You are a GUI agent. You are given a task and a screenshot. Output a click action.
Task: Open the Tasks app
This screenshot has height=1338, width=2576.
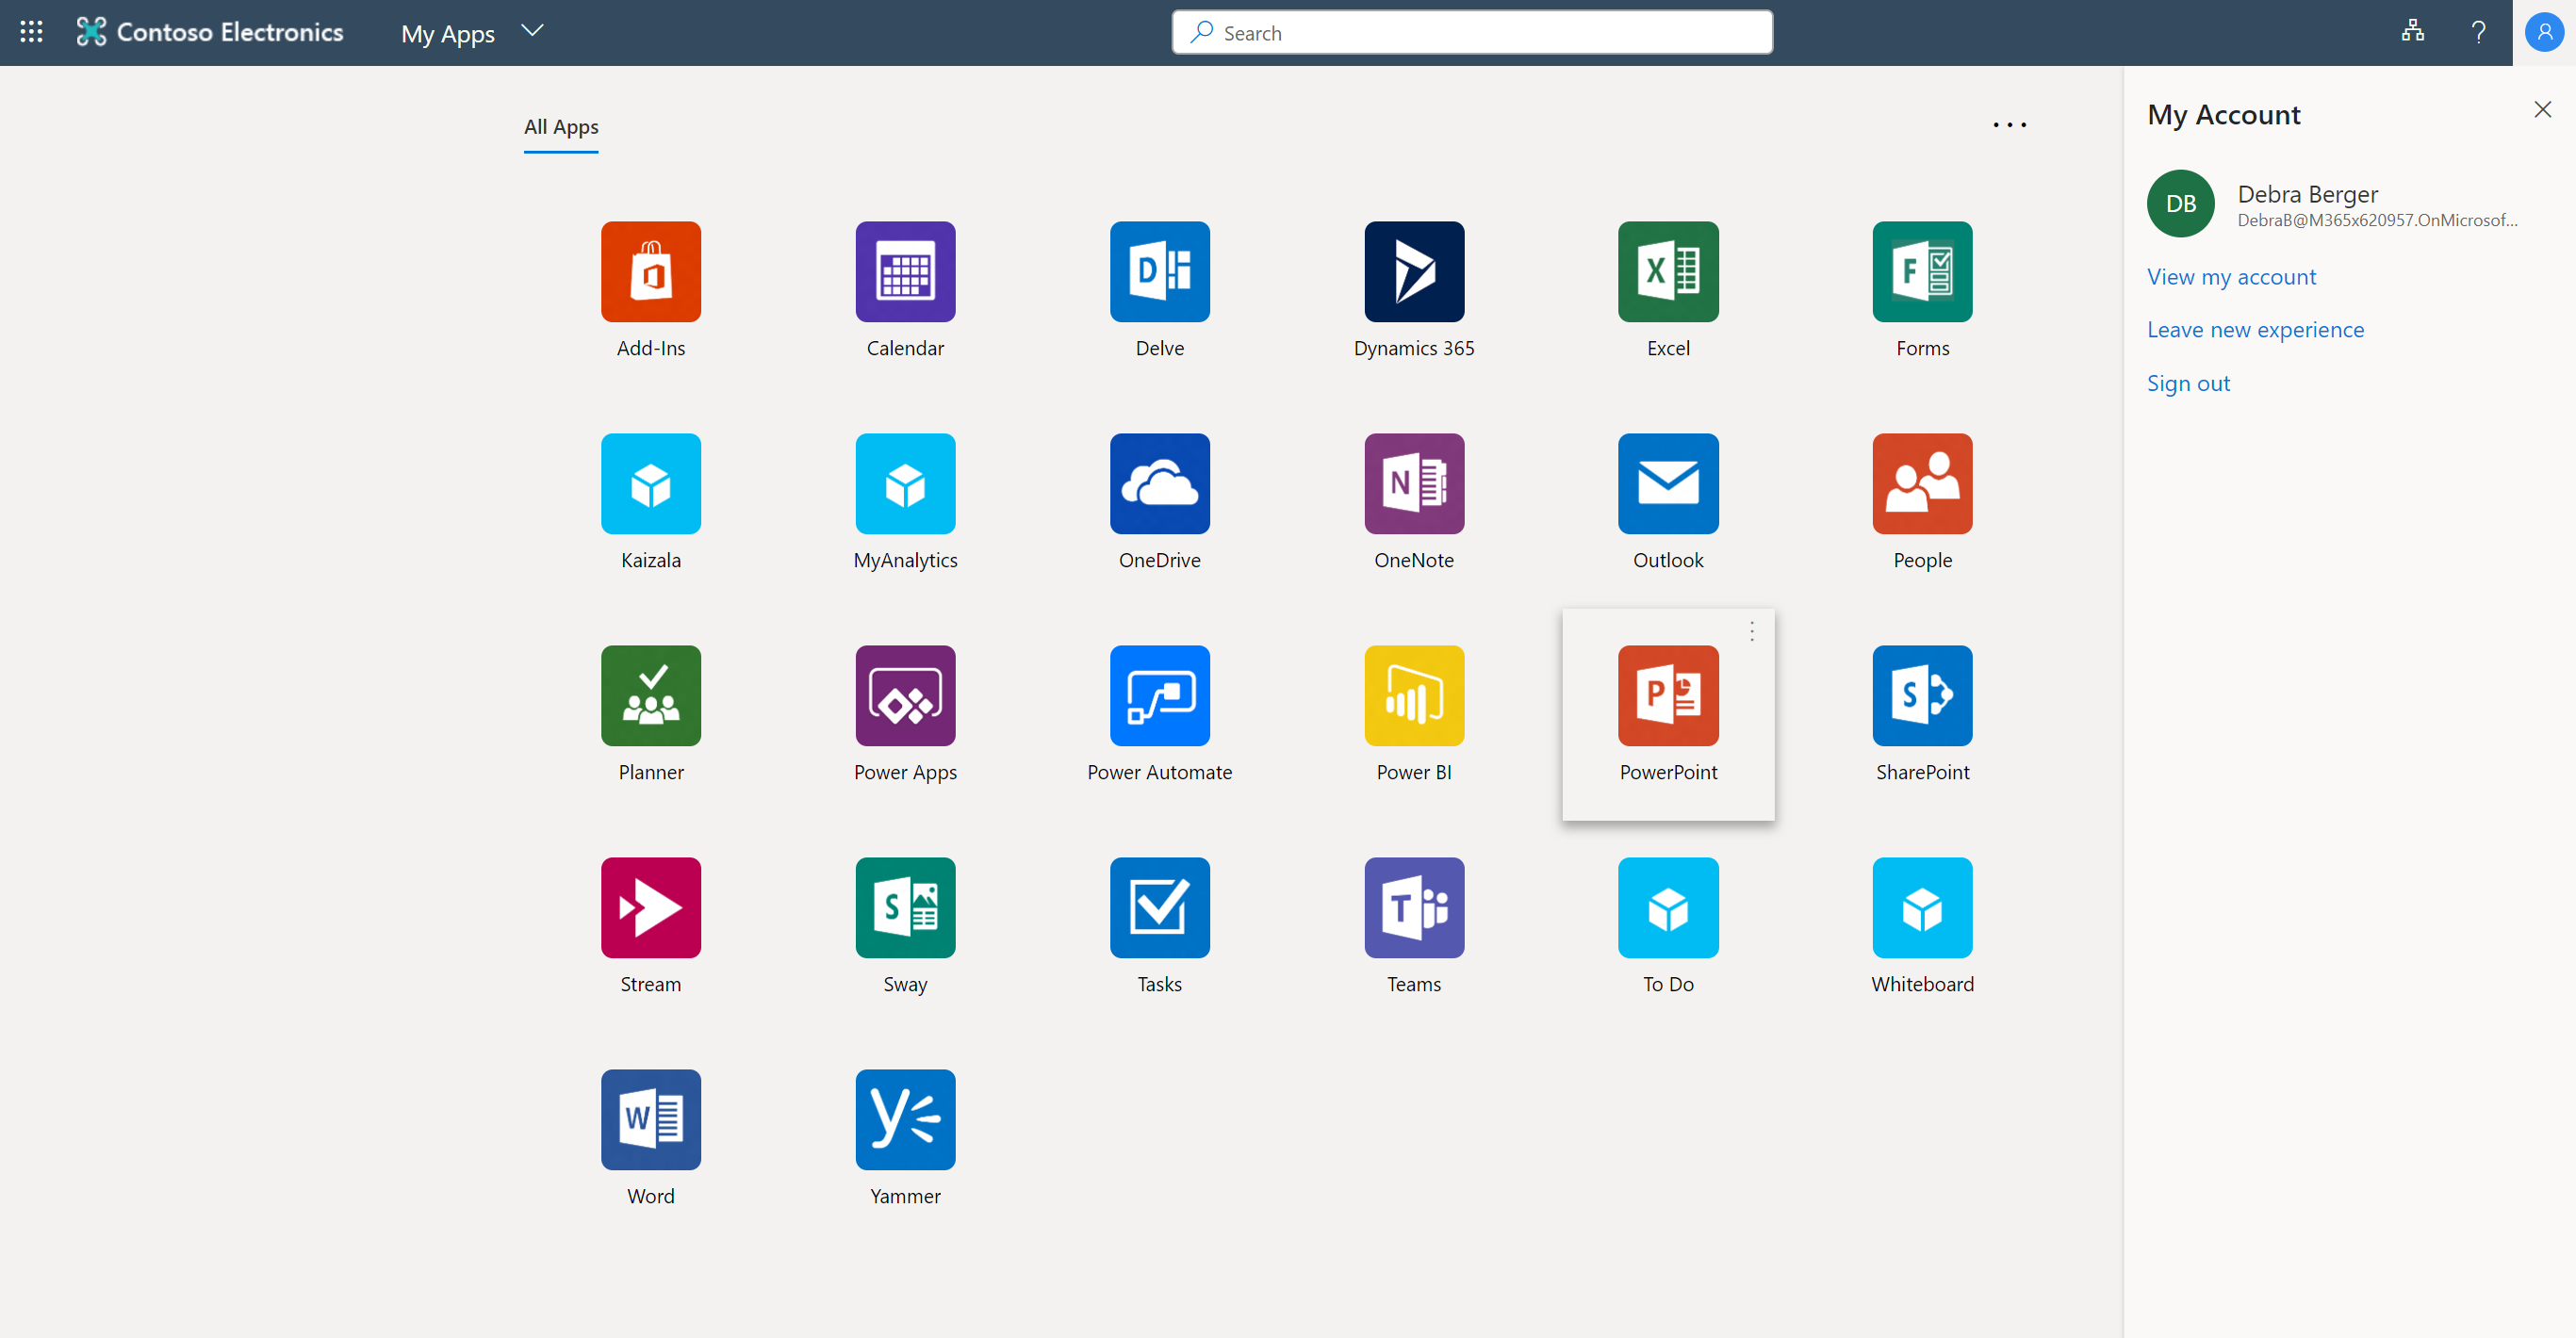point(1160,907)
